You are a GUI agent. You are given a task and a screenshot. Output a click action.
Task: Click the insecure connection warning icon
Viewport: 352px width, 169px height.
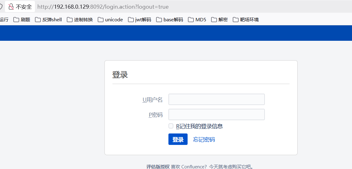(11, 7)
